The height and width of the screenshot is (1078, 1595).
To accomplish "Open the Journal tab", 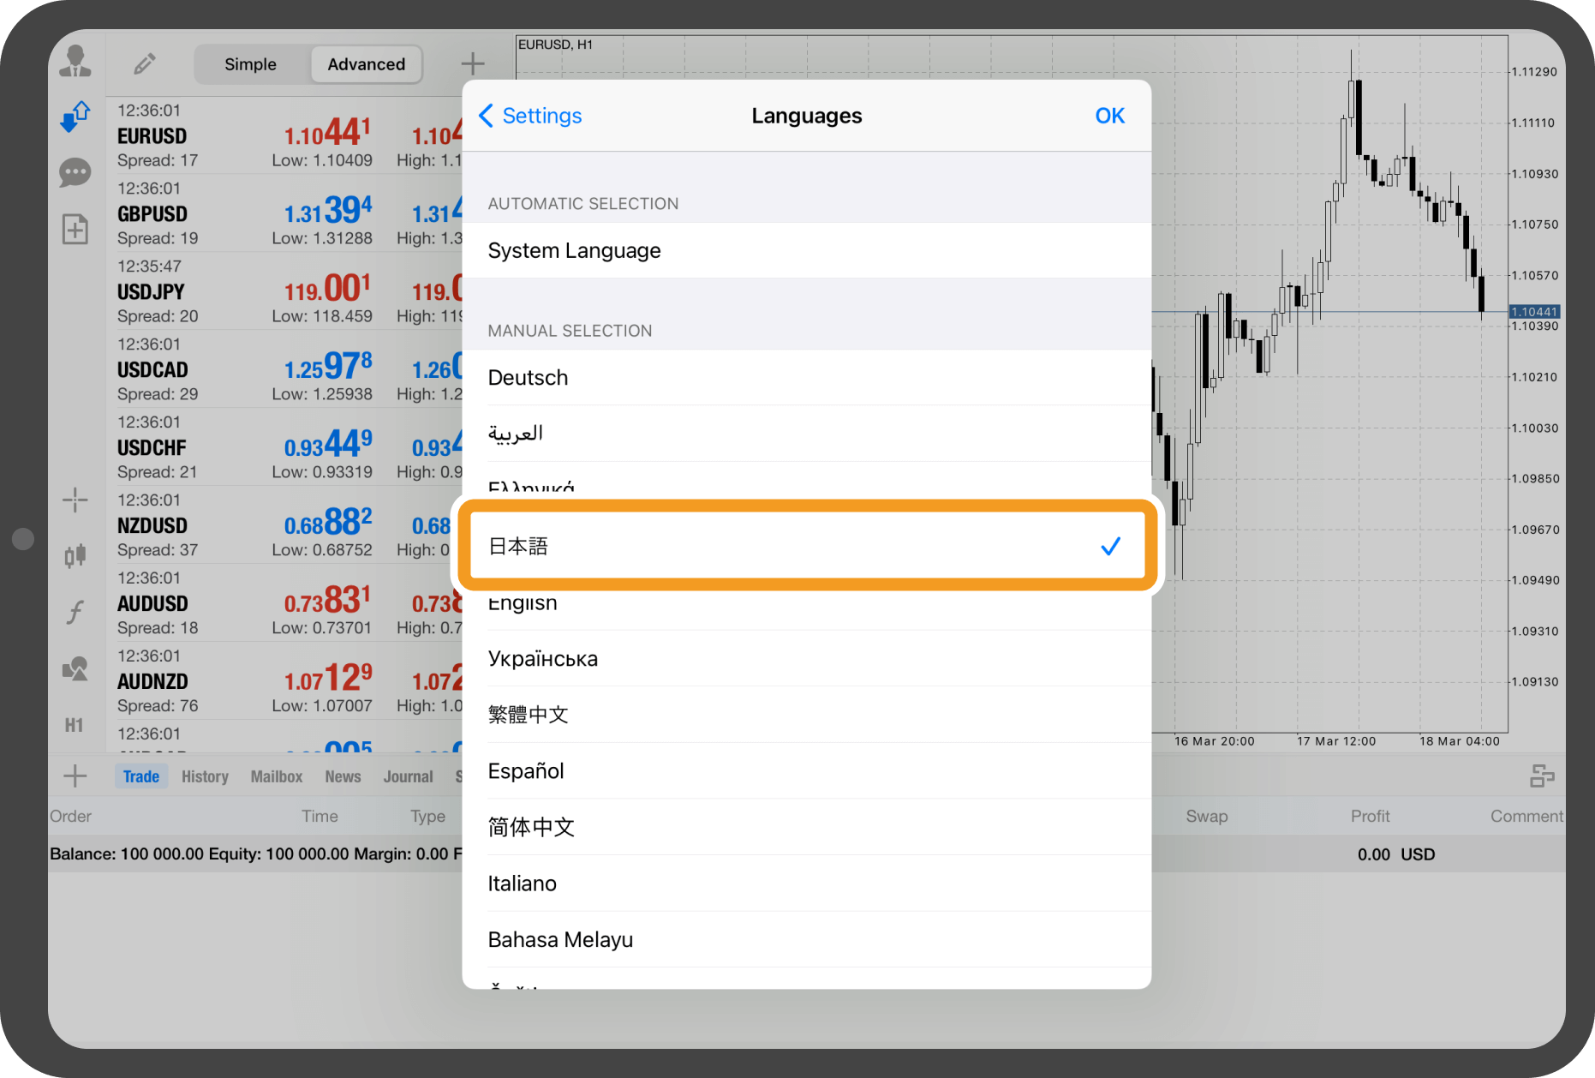I will (x=408, y=776).
